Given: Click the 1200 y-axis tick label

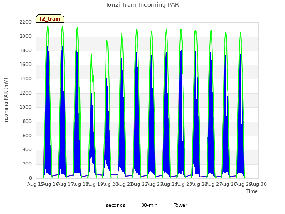Looking at the screenshot, I should (x=26, y=93).
